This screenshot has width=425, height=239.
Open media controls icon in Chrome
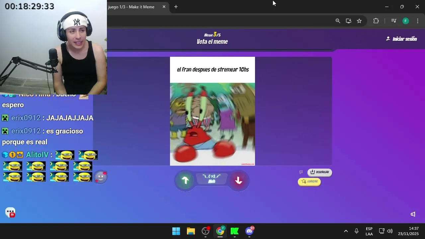click(x=394, y=21)
